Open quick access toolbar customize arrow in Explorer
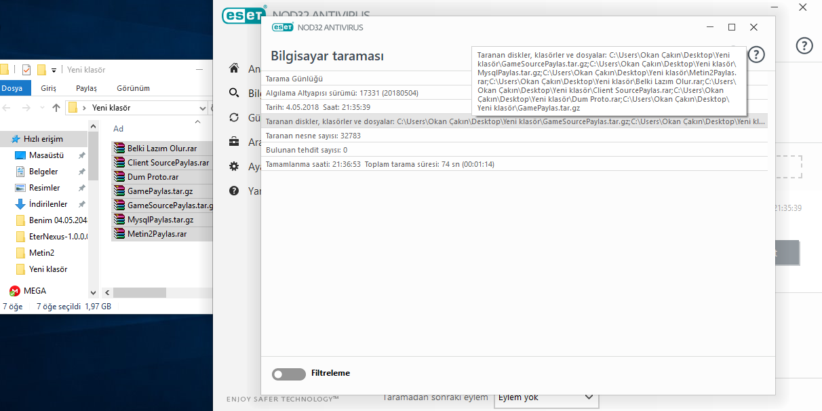The height and width of the screenshot is (411, 822). 54,70
